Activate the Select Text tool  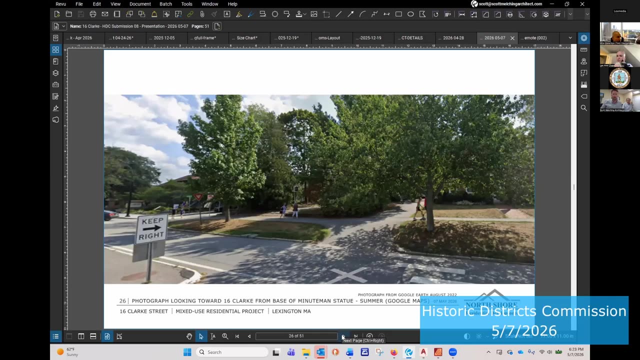tap(213, 336)
